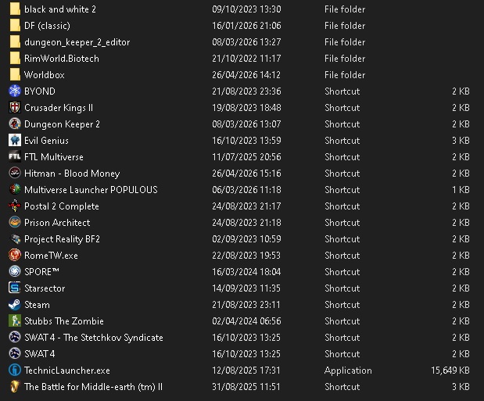Click the date 09/10/2023 13:30
Viewport: 484px width, 401px height.
click(x=246, y=9)
